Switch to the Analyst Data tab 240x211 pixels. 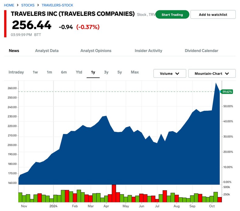point(47,51)
